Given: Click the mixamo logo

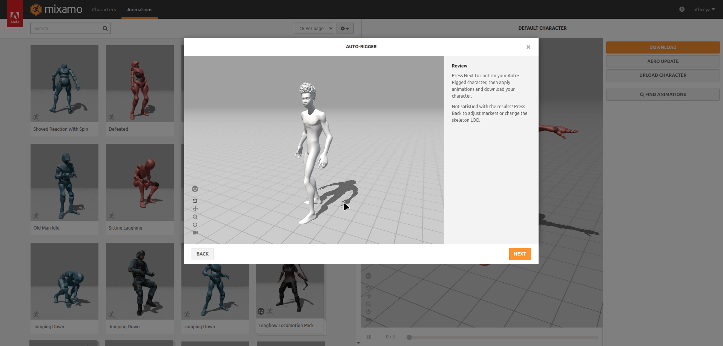Looking at the screenshot, I should pos(57,9).
